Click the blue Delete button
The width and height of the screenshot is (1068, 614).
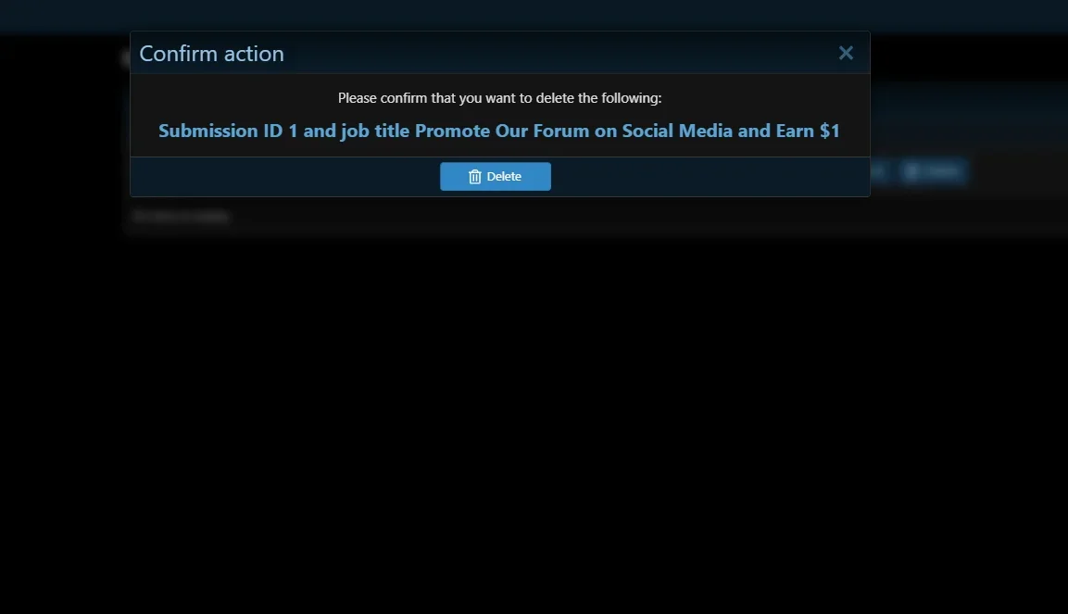tap(496, 176)
